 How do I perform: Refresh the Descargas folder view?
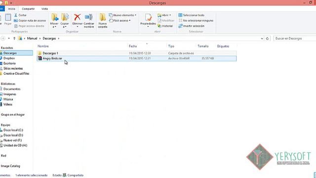[268, 39]
